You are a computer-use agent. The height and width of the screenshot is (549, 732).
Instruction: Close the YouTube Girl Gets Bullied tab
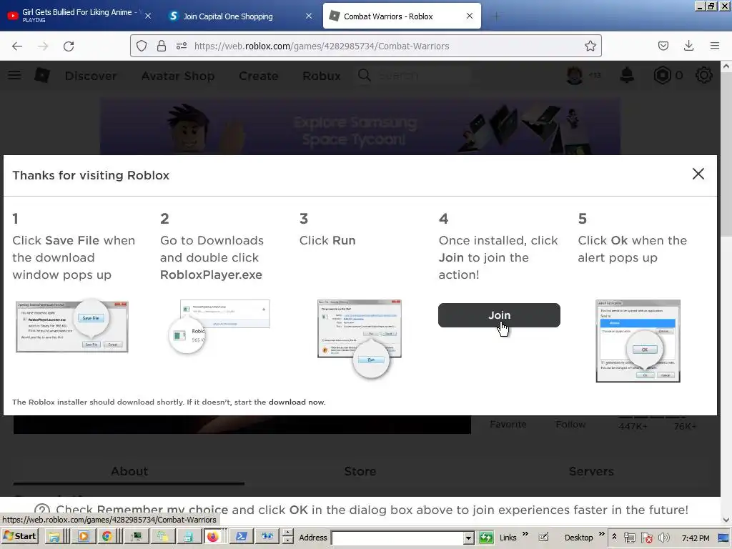(x=148, y=16)
